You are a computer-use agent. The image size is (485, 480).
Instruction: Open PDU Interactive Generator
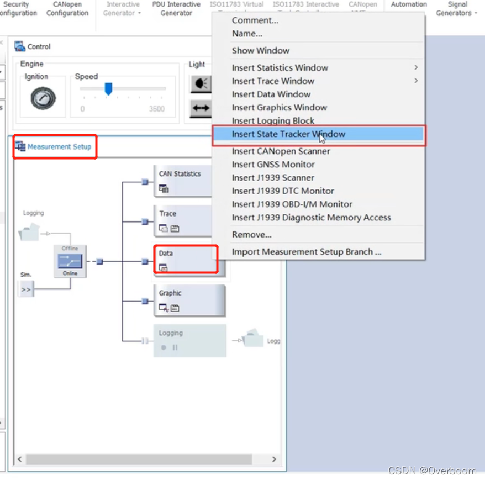(176, 9)
